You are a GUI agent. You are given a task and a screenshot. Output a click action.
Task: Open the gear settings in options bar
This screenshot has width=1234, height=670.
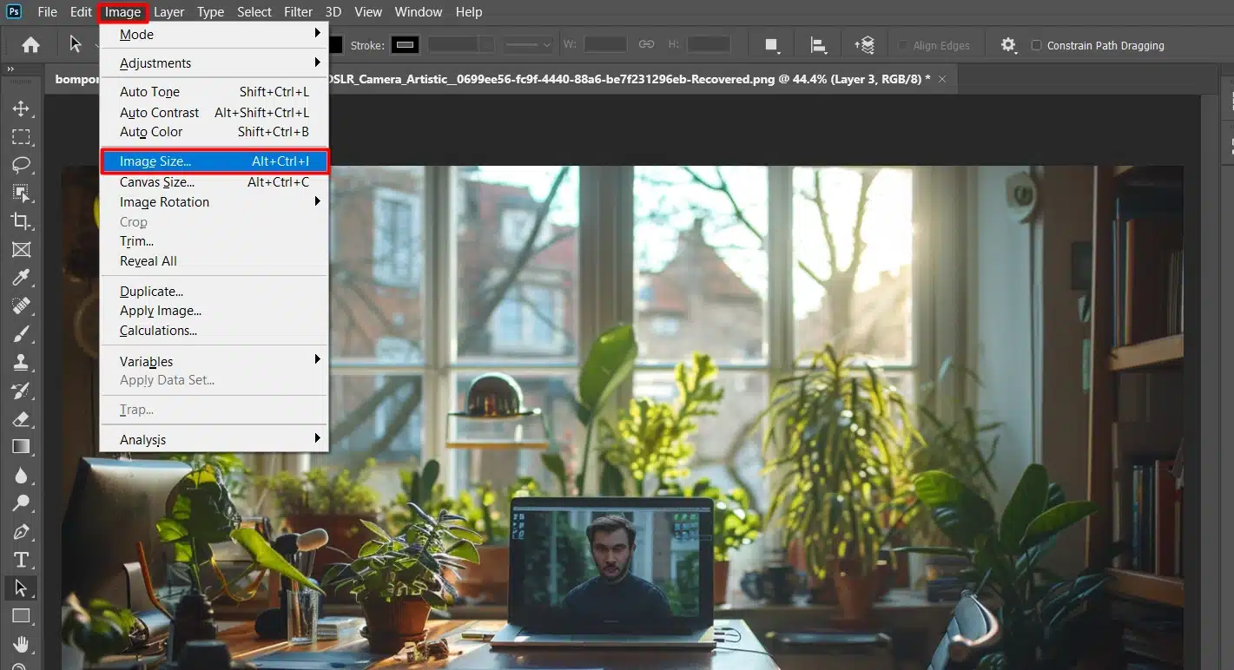(x=1008, y=45)
